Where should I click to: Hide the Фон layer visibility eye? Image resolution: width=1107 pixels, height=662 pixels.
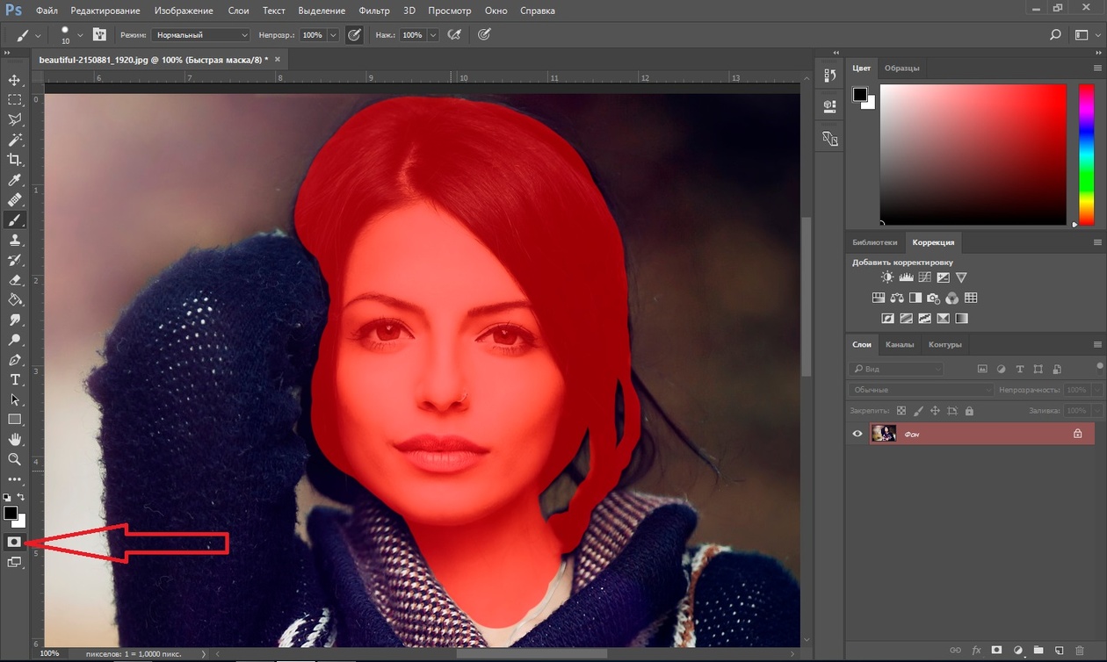(x=857, y=434)
